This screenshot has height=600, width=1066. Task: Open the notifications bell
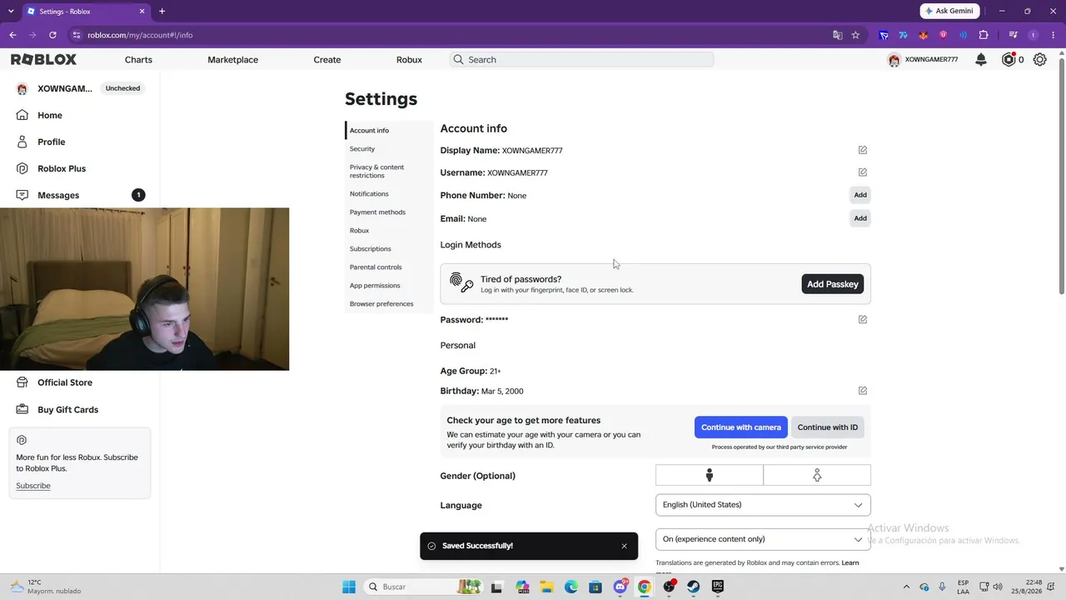click(x=981, y=60)
